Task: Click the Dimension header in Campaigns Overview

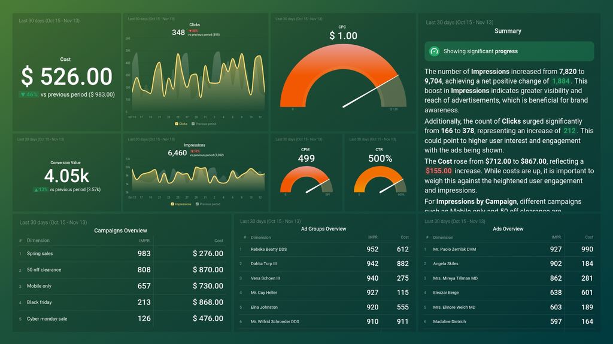Action: coord(38,241)
